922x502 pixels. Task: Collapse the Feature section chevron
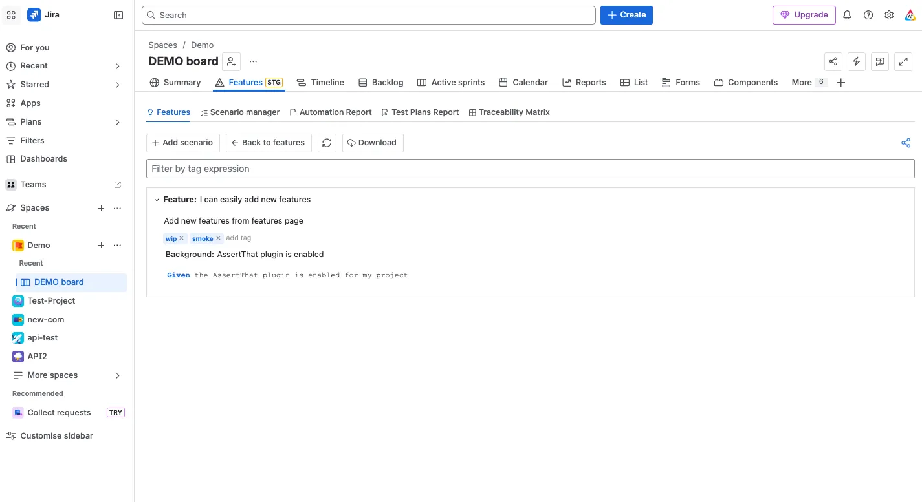(x=157, y=200)
